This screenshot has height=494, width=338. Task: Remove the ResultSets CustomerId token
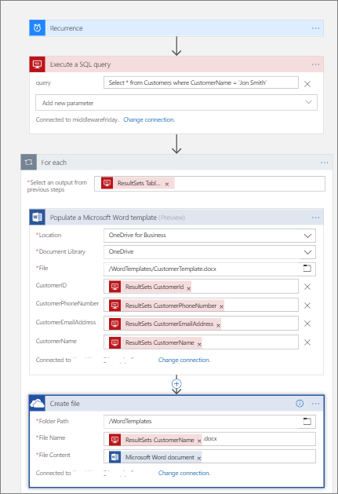pyautogui.click(x=188, y=288)
